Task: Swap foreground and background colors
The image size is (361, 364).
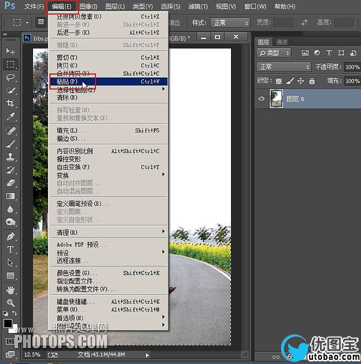Action: click(x=14, y=313)
